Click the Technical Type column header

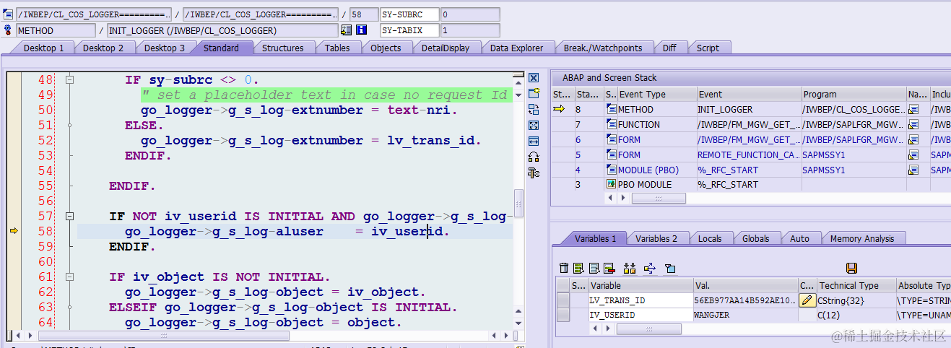click(x=856, y=285)
